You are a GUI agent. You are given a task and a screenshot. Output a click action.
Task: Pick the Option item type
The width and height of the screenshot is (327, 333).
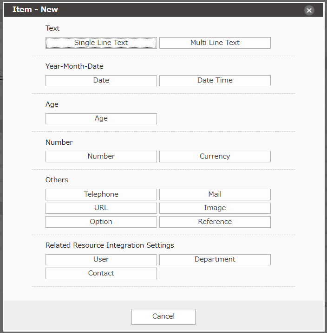tap(101, 222)
